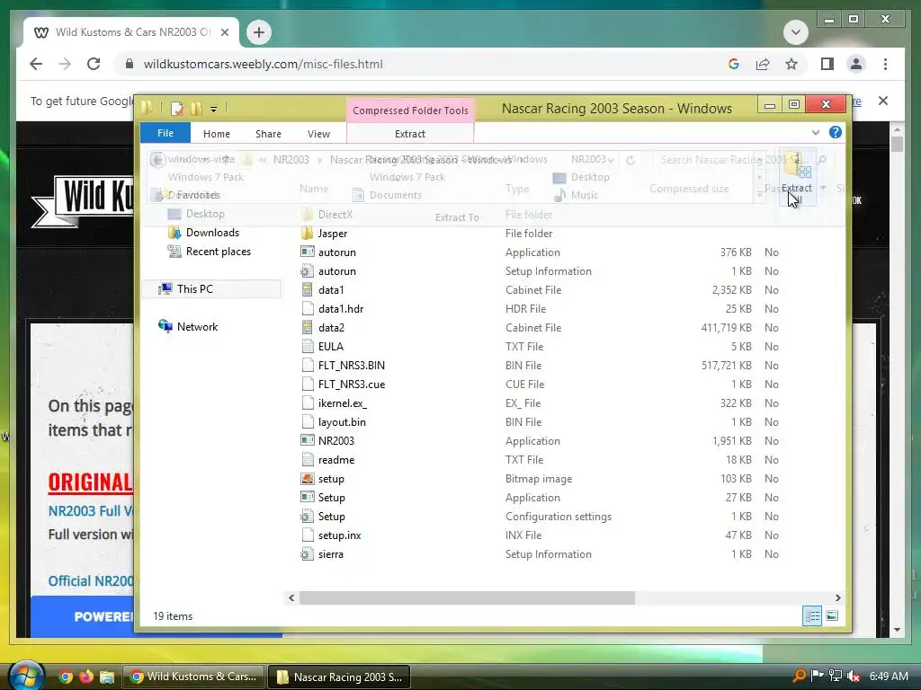Click Nascar Racing 2003 taskbar button
The image size is (921, 690).
(x=338, y=677)
